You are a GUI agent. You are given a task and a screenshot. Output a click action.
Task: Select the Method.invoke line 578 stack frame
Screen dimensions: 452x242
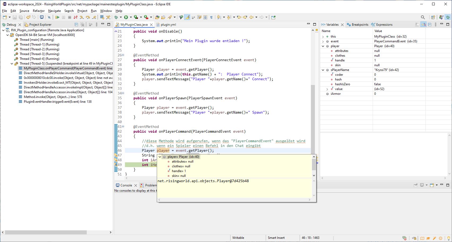click(53, 97)
